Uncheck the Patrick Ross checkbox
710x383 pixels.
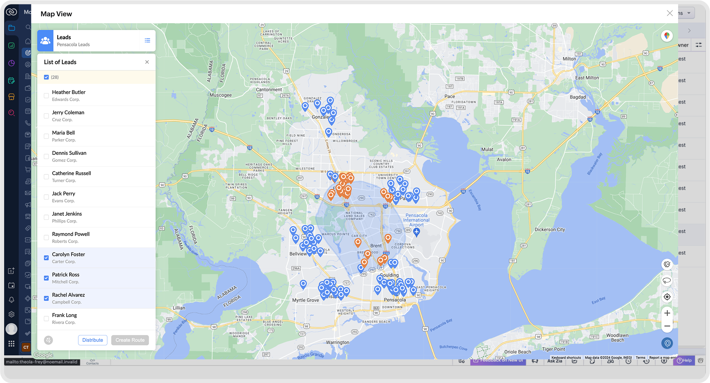tap(46, 278)
